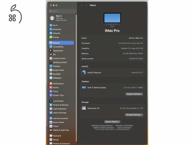Click "27-inch (5120 × 2880)" text
Image resolution: width=194 pixels, height=145 pixels.
pos(133,88)
